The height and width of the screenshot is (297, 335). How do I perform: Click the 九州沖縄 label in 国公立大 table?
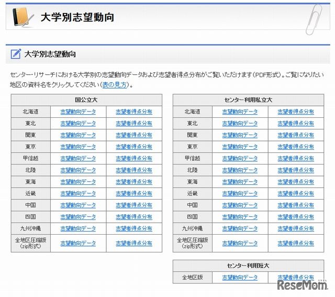coord(30,228)
